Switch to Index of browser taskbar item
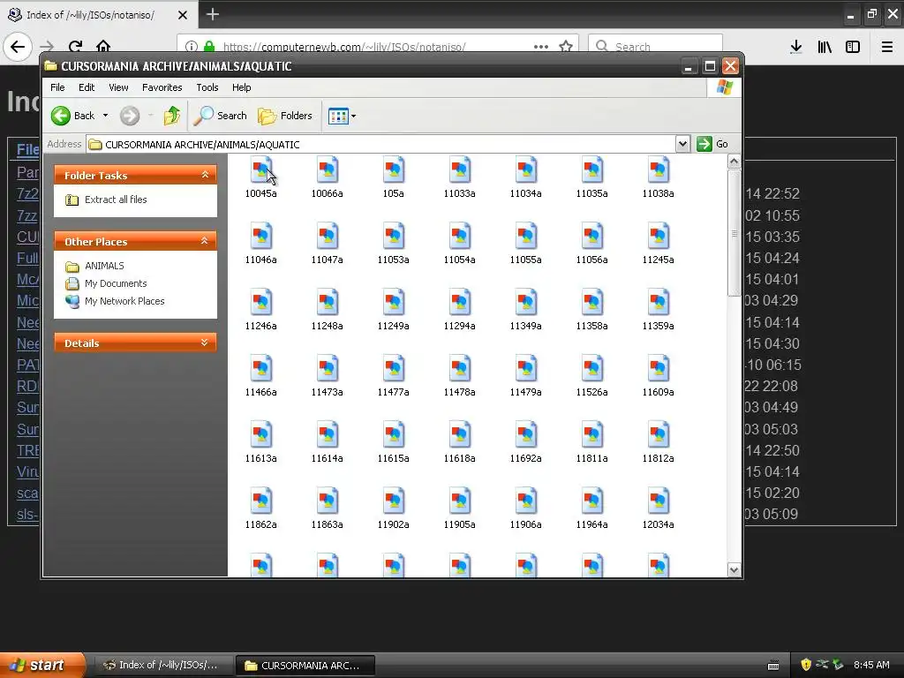This screenshot has width=904, height=678. [x=162, y=666]
